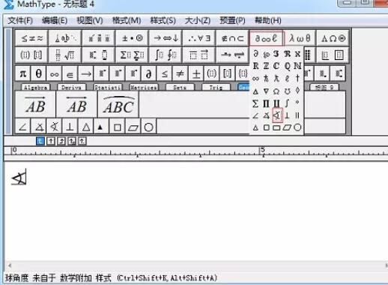
Task: Switch to the Derivs tab
Action: 72,87
